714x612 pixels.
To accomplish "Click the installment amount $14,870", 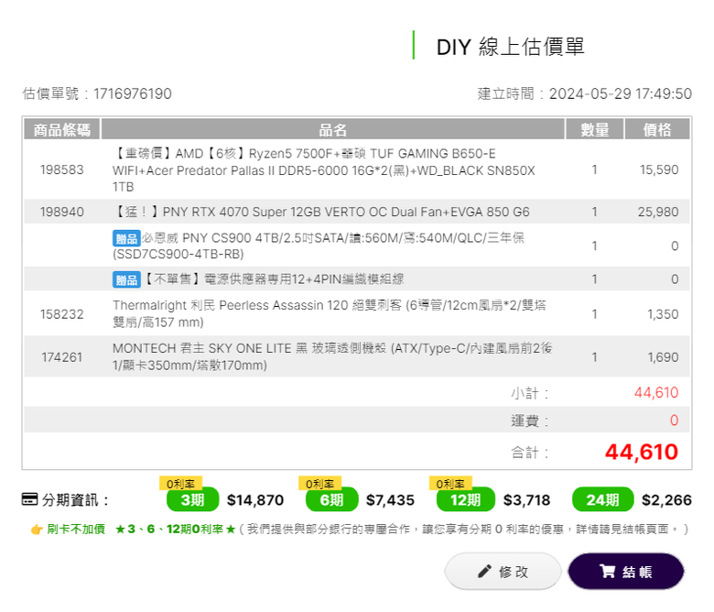I will (x=255, y=500).
